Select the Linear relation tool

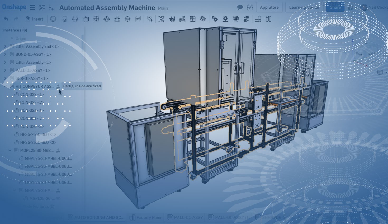(x=246, y=19)
